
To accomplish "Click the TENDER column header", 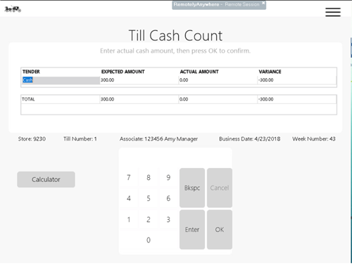I will click(31, 72).
